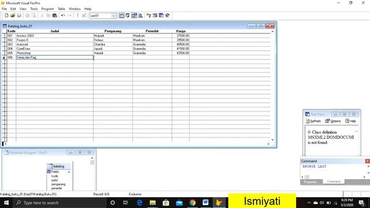Click the 'Senja dan Pagi' edit field
The height and width of the screenshot is (208, 370).
[54, 57]
